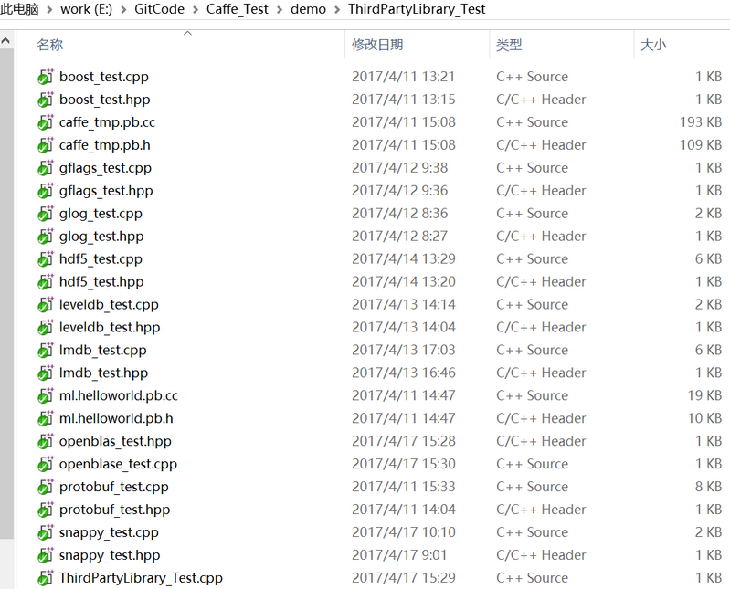Image resolution: width=730 pixels, height=589 pixels.
Task: Click the glog_test.cpp file icon
Action: point(45,214)
